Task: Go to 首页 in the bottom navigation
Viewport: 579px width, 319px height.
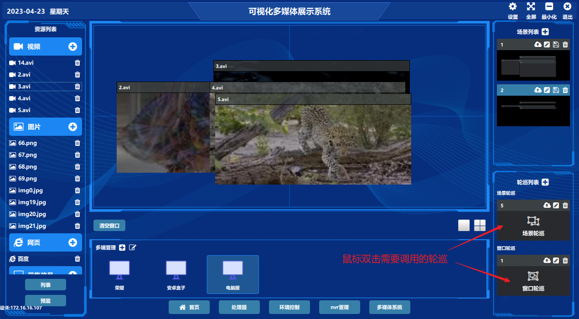Action: coord(189,307)
